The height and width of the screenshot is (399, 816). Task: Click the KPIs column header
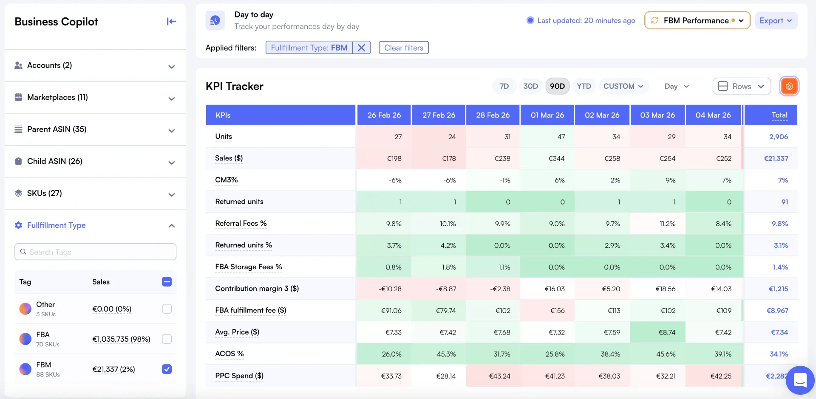pyautogui.click(x=280, y=115)
